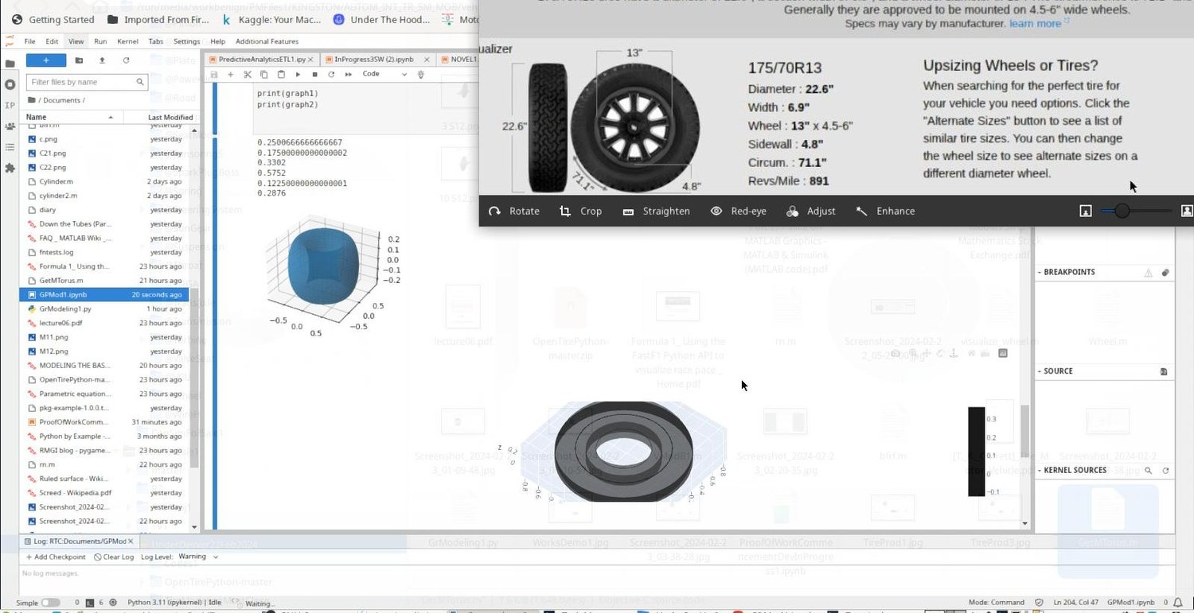Apply Enhance to the photo
The height and width of the screenshot is (613, 1194).
pos(885,211)
